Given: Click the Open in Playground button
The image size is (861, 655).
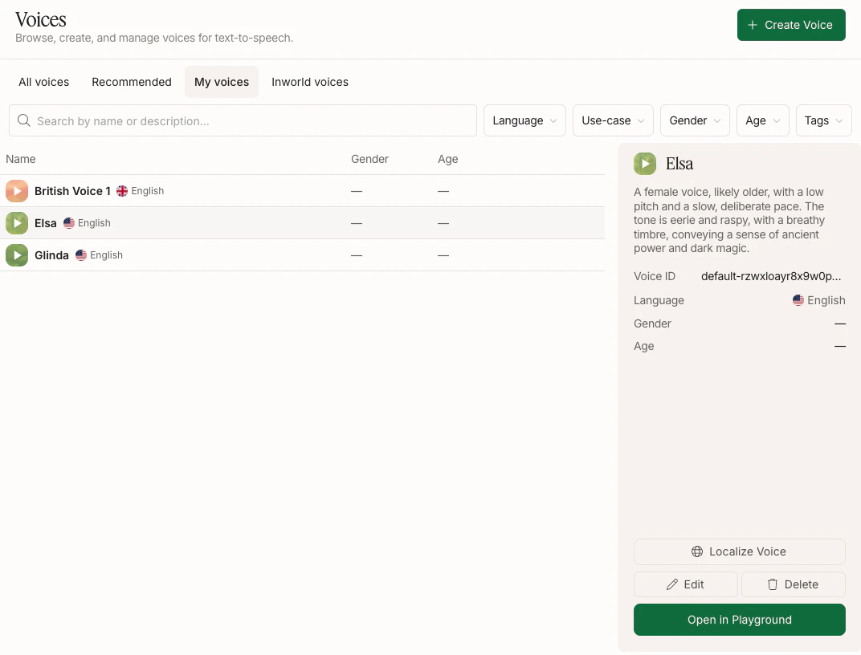Looking at the screenshot, I should pyautogui.click(x=739, y=620).
